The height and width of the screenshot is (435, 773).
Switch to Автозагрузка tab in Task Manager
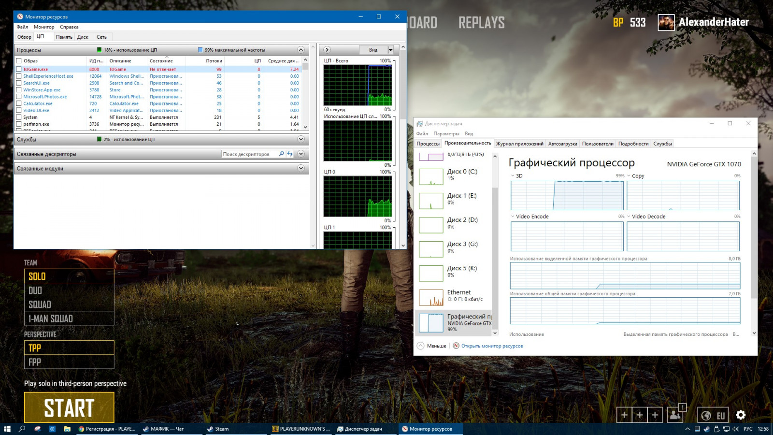tap(562, 144)
